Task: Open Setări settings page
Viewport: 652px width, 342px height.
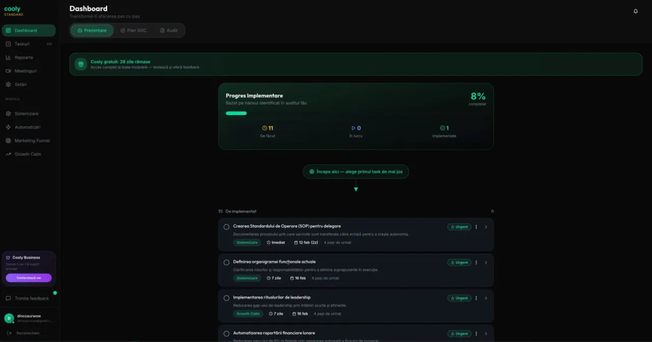Action: click(20, 84)
